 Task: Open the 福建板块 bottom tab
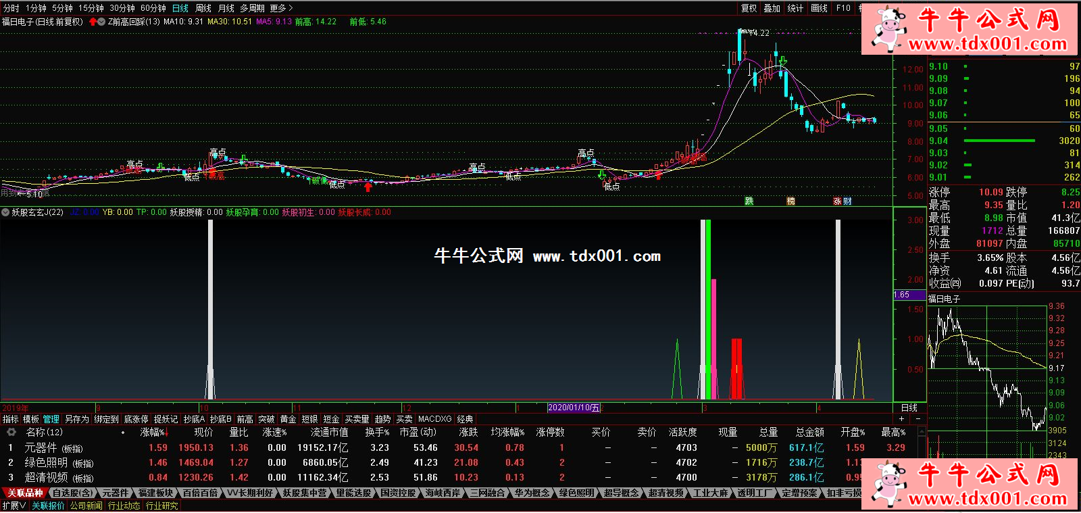click(x=155, y=493)
